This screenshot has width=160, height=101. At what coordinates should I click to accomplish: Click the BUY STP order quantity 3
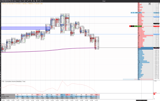(x=133, y=13)
